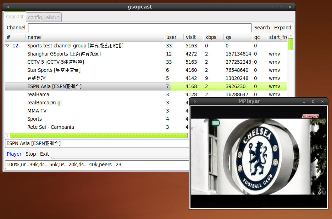This screenshot has width=332, height=219.
Task: Select the CCTV-5 channel row
Action: click(x=146, y=62)
